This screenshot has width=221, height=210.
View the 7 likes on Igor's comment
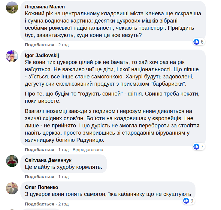tap(198, 147)
